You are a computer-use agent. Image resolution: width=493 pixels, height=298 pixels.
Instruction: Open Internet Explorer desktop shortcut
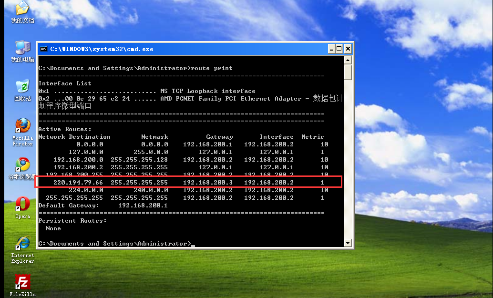point(22,249)
